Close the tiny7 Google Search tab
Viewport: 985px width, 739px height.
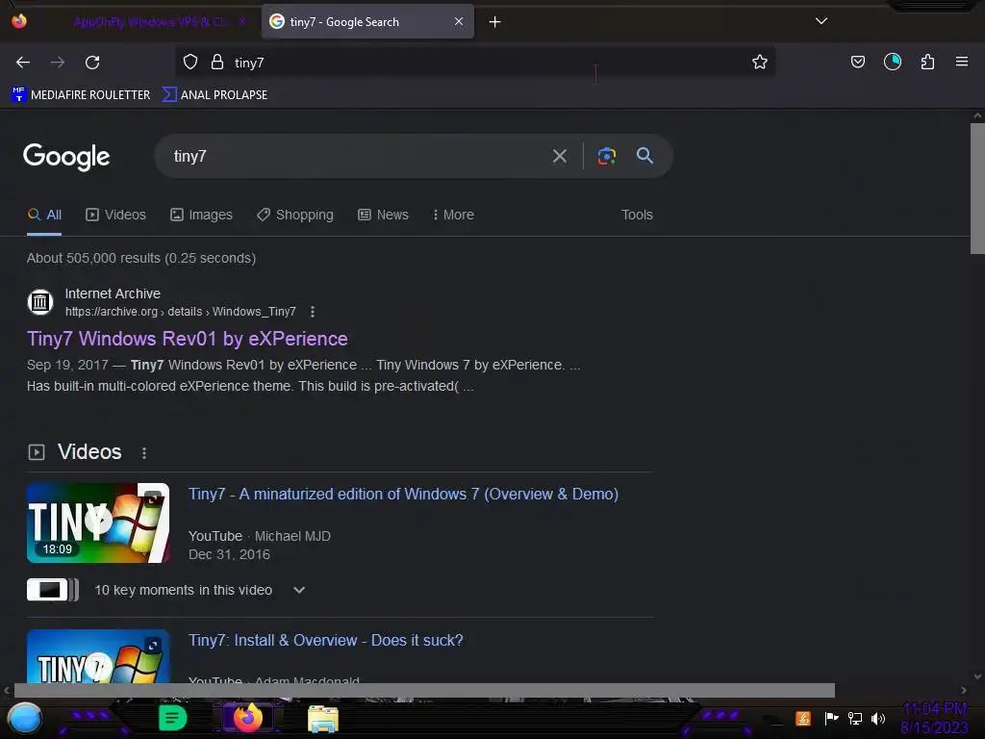coord(459,22)
